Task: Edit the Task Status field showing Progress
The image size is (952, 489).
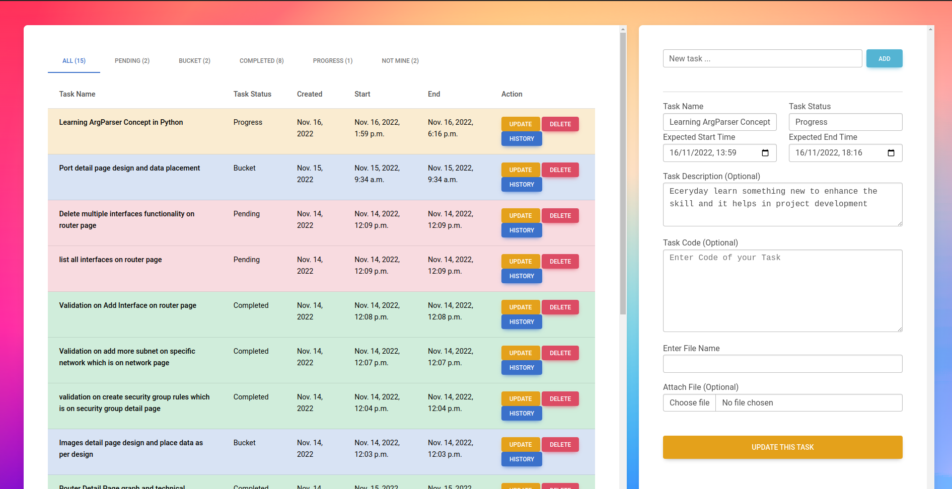Action: [845, 122]
